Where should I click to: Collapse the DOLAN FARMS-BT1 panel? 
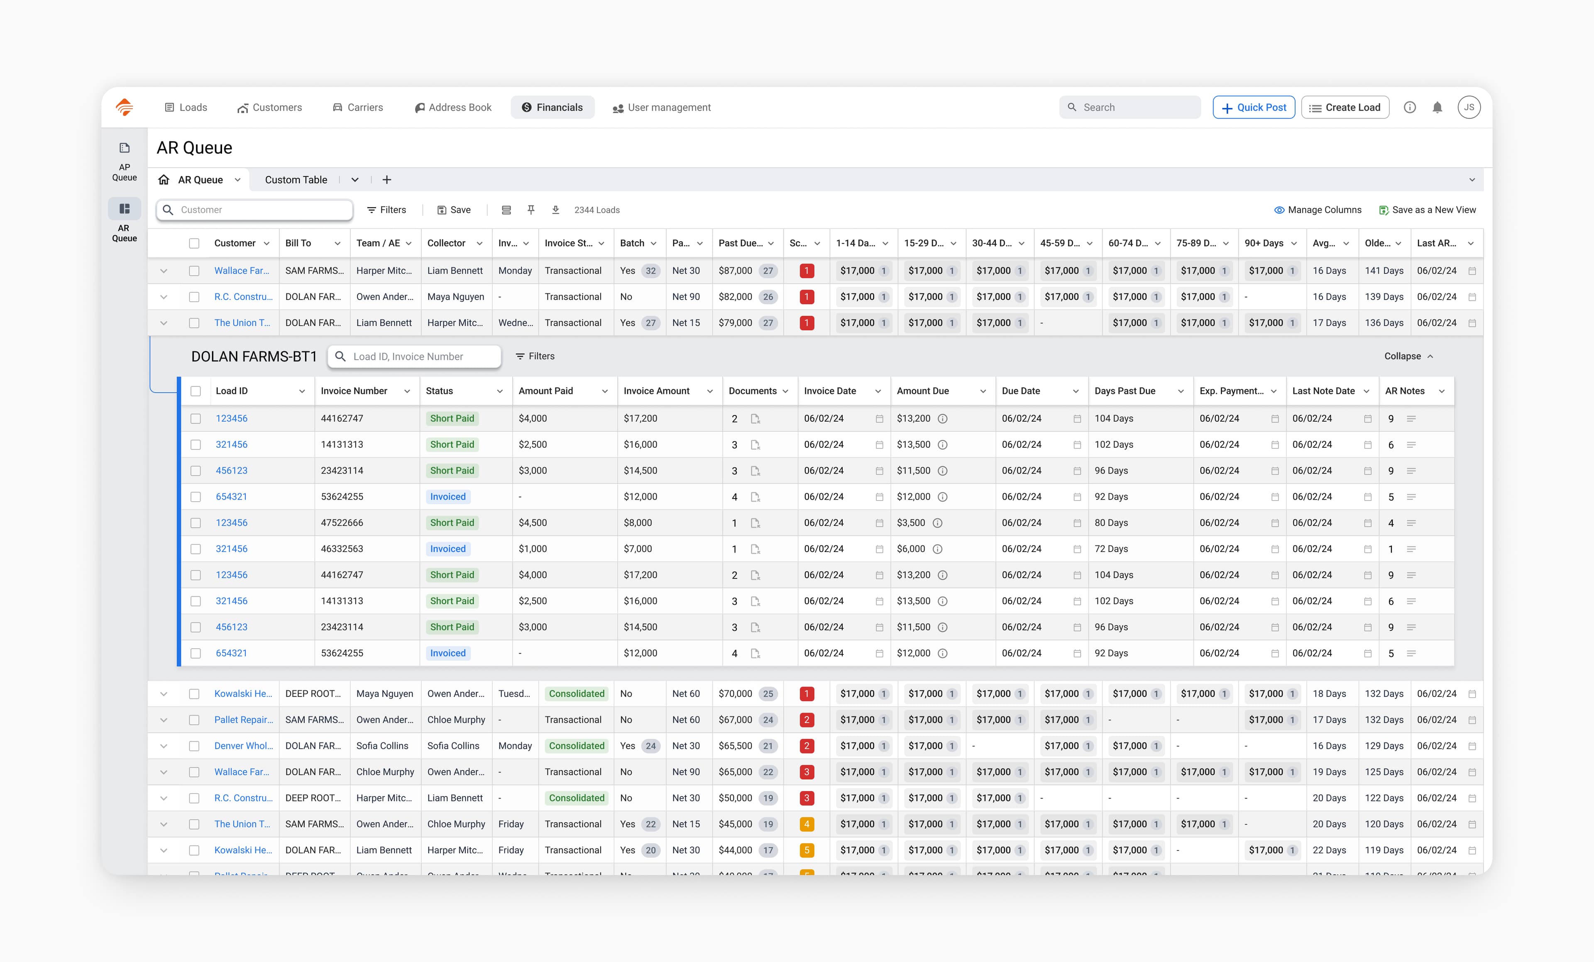tap(1409, 356)
